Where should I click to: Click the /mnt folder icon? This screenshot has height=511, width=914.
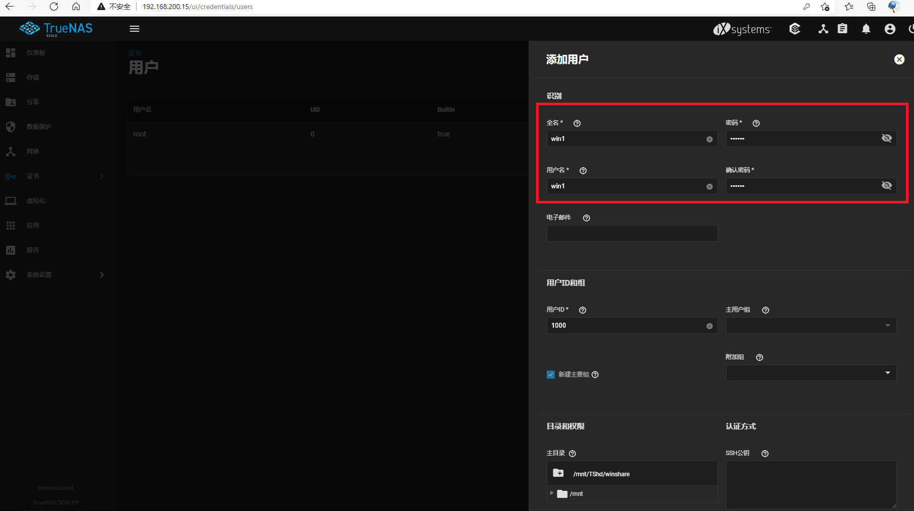tap(562, 494)
